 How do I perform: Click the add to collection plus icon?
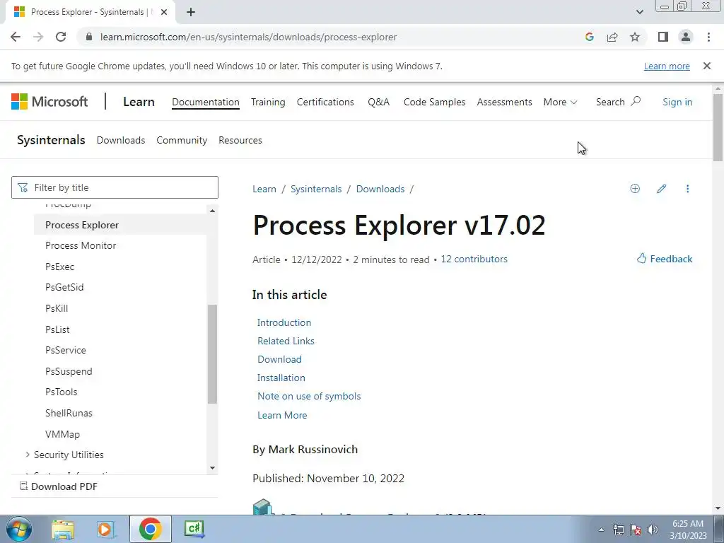click(x=635, y=188)
